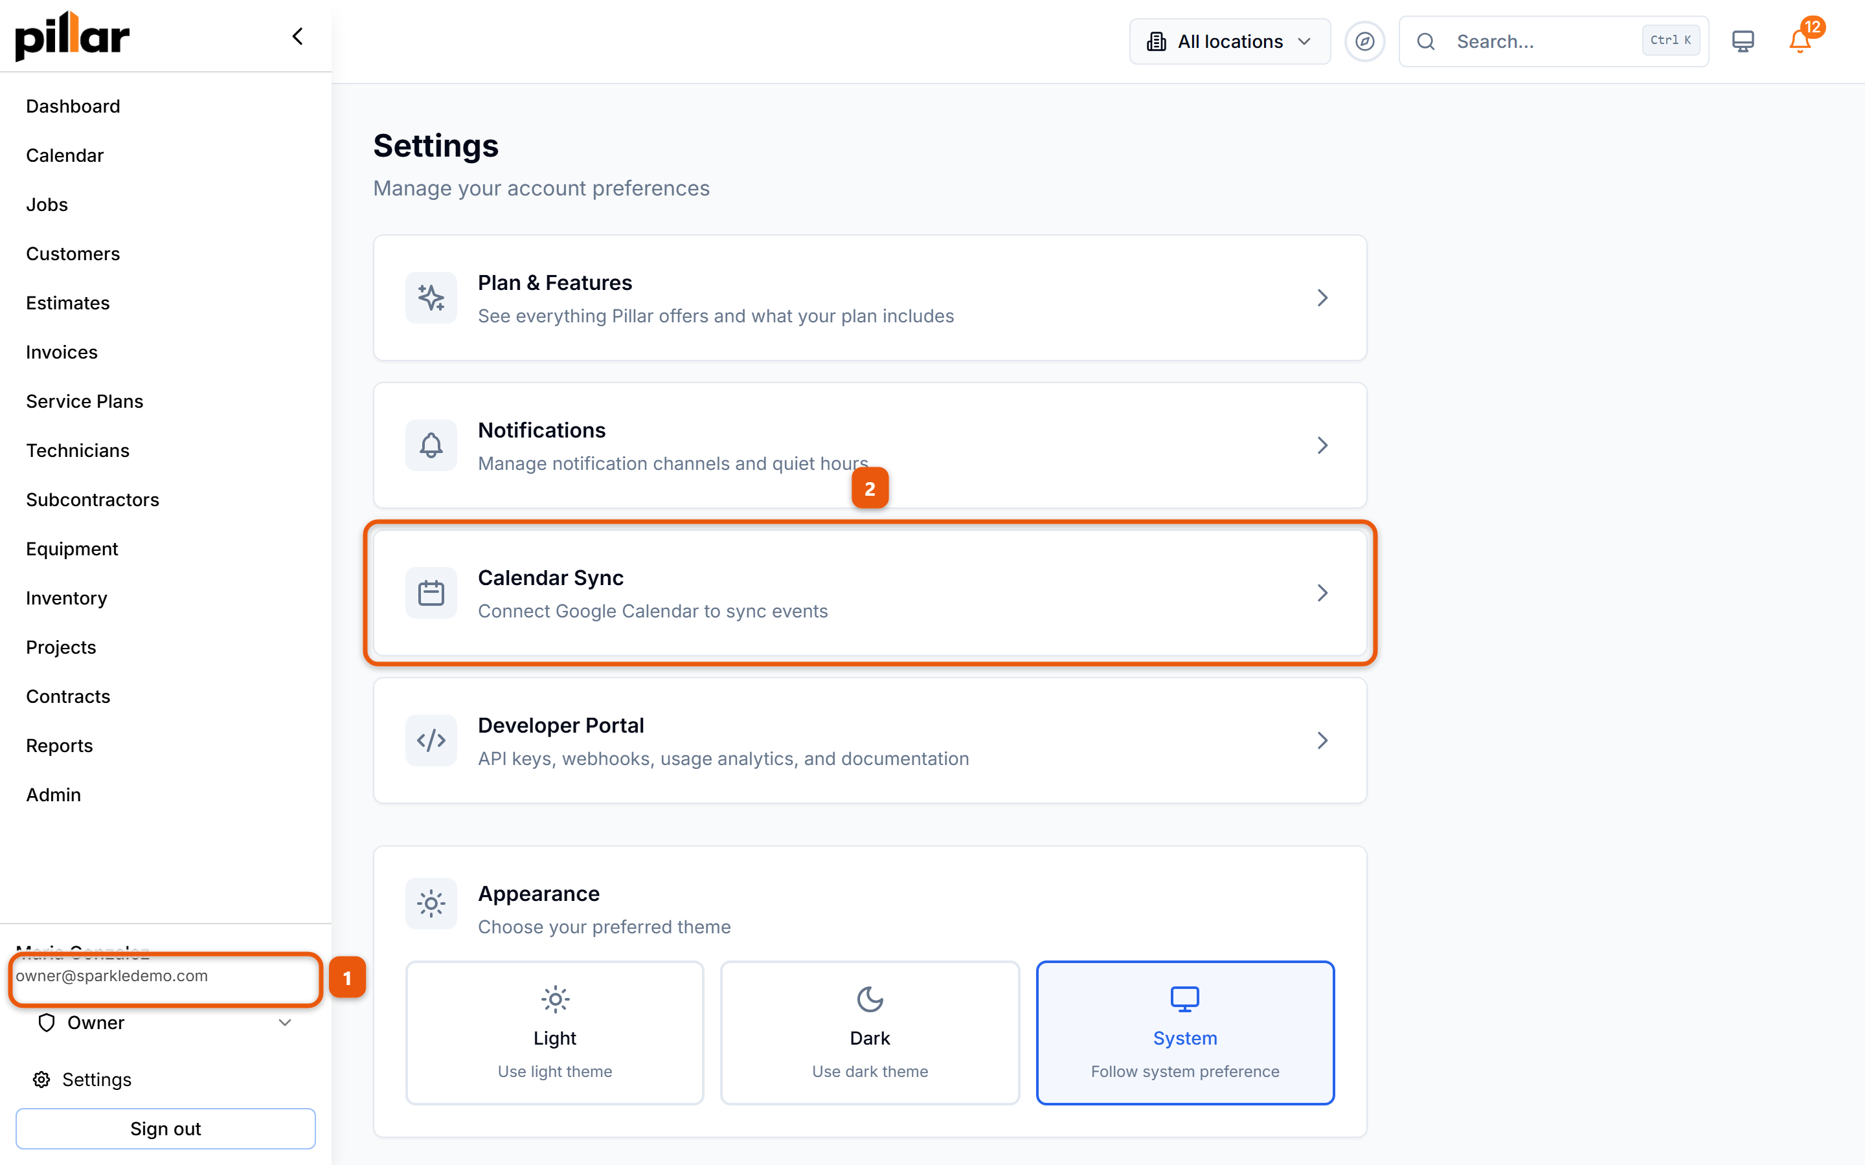The width and height of the screenshot is (1865, 1165).
Task: Click the Light theme sun icon
Action: [555, 999]
